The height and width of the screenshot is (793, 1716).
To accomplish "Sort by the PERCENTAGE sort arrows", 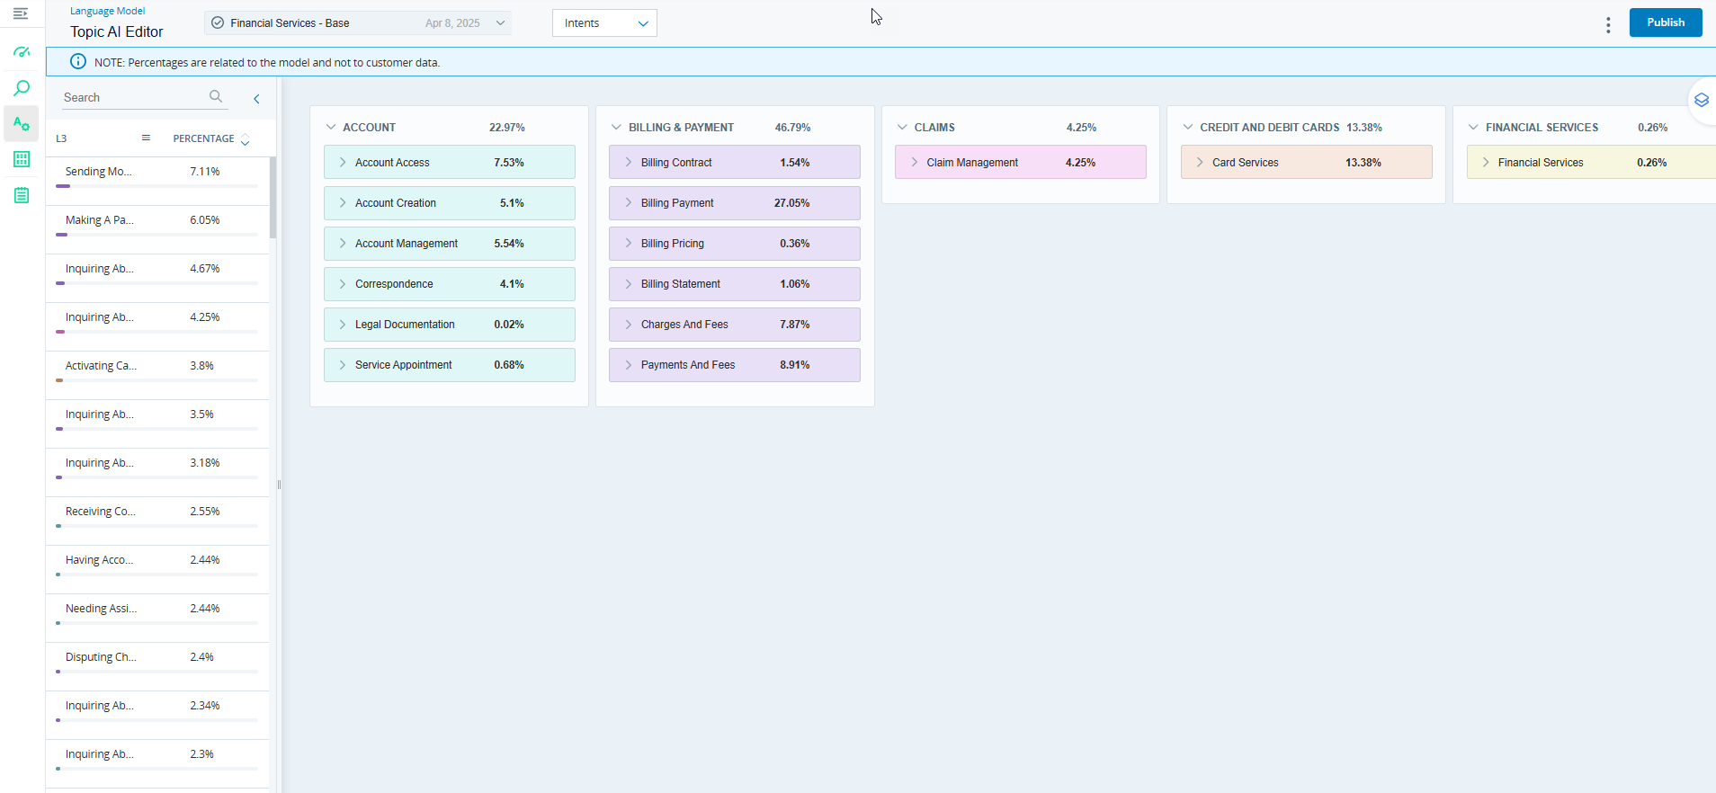I will [x=245, y=139].
